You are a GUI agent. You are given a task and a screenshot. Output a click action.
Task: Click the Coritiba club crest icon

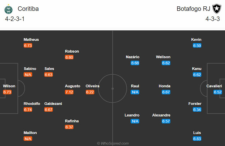[x=9, y=9]
